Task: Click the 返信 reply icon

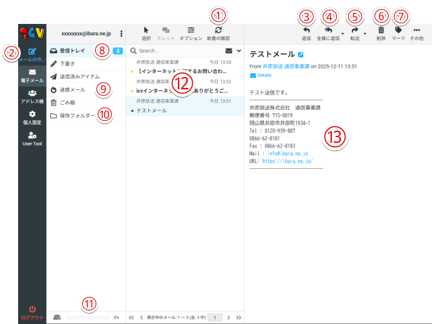Action: coord(306,31)
